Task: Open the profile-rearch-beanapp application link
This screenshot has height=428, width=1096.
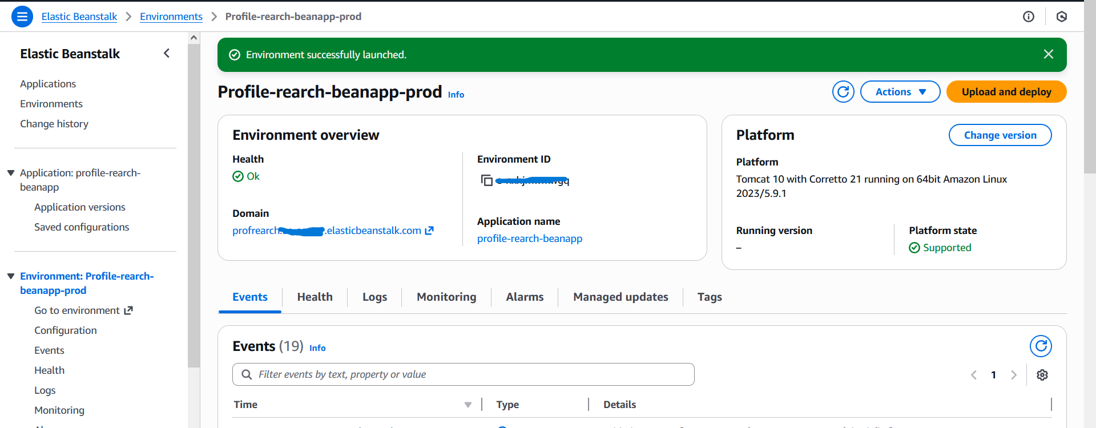Action: pyautogui.click(x=530, y=239)
